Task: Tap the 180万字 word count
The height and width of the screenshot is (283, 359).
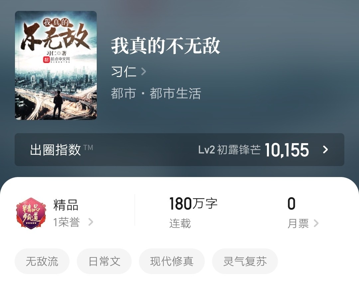Action: pyautogui.click(x=193, y=203)
